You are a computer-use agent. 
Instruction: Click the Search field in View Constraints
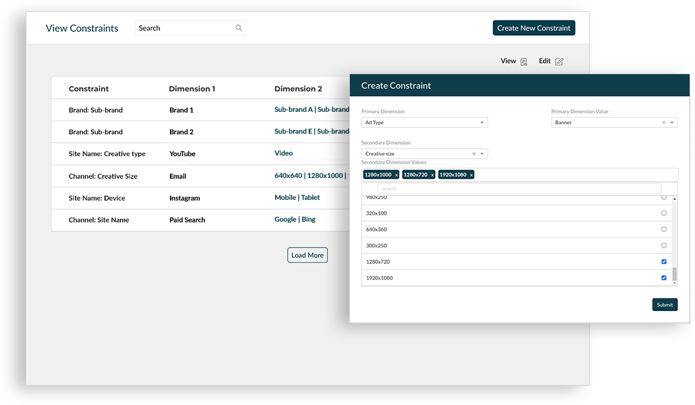190,28
